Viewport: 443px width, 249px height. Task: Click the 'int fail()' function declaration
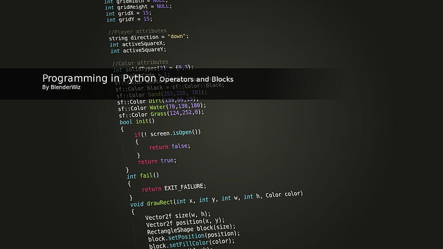[143, 176]
